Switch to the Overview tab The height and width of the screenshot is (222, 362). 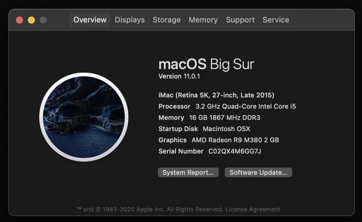point(90,20)
